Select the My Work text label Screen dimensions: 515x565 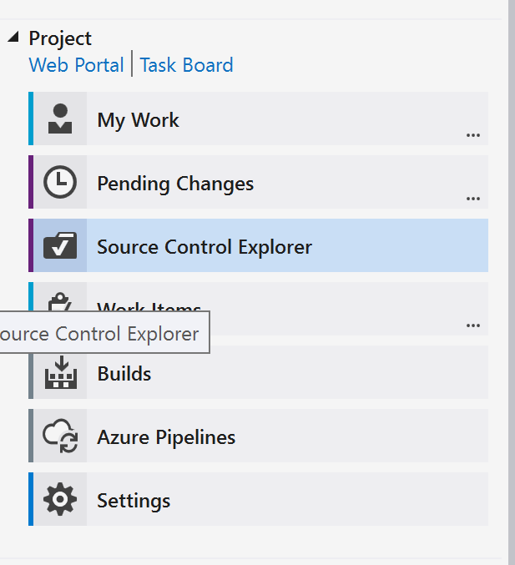click(138, 120)
